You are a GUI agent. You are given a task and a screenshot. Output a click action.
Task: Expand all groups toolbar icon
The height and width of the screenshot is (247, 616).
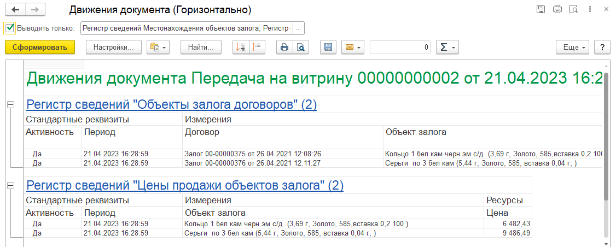click(x=241, y=47)
